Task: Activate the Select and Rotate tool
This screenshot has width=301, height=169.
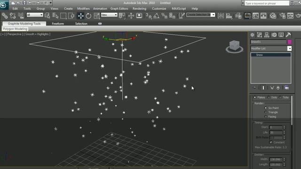Action: pos(88,15)
